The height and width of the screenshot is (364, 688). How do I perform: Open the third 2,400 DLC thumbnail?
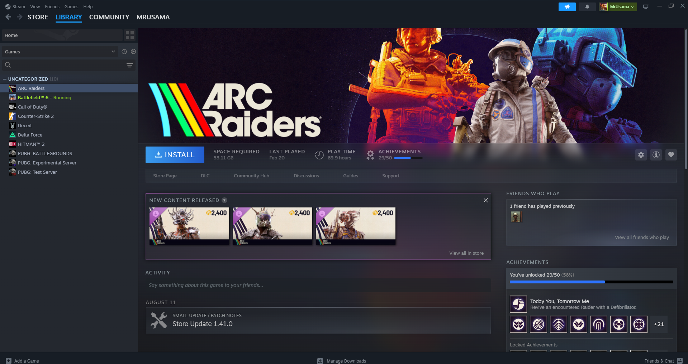tap(356, 226)
